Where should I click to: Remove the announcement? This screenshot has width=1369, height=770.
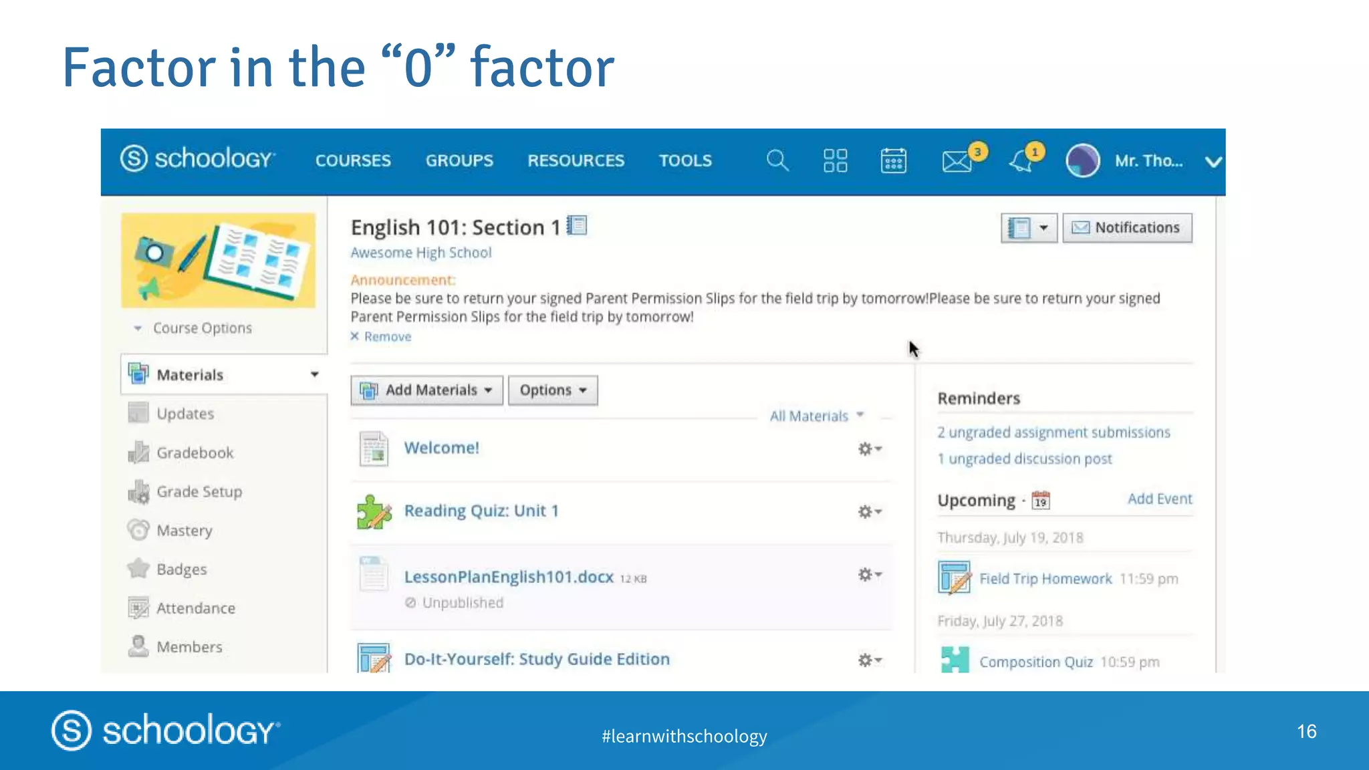pyautogui.click(x=381, y=336)
